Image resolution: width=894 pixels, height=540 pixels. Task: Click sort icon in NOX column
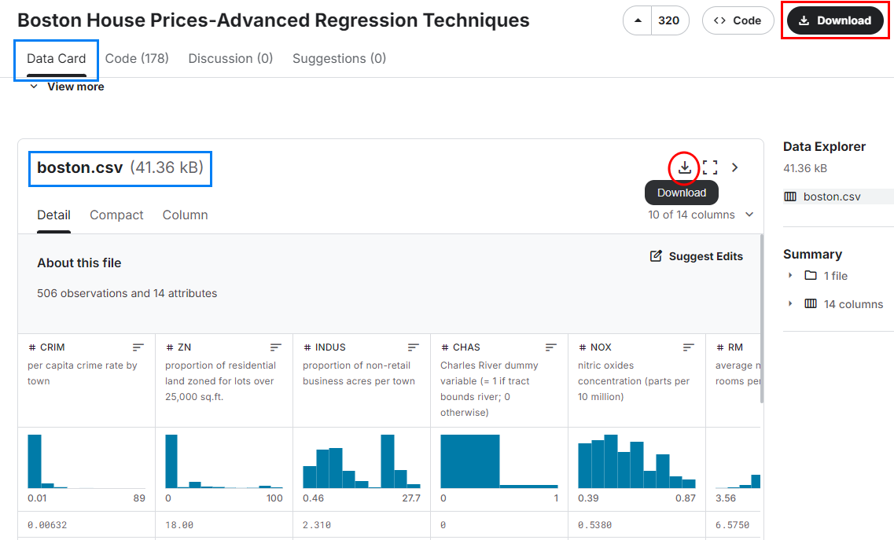[x=689, y=347]
